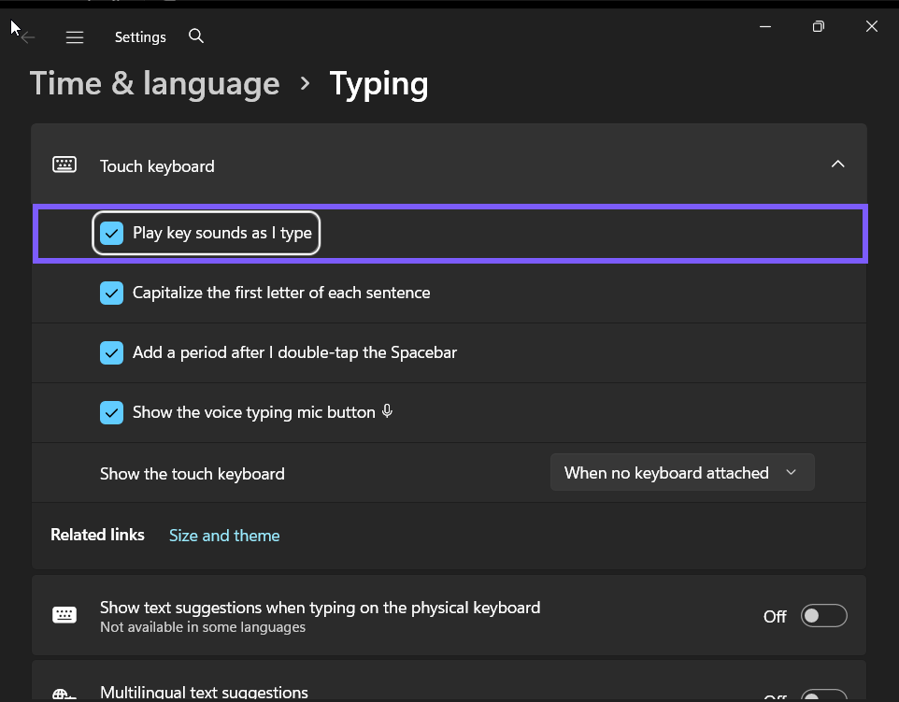Click the voice typing microphone icon
The width and height of the screenshot is (899, 702).
pyautogui.click(x=388, y=411)
